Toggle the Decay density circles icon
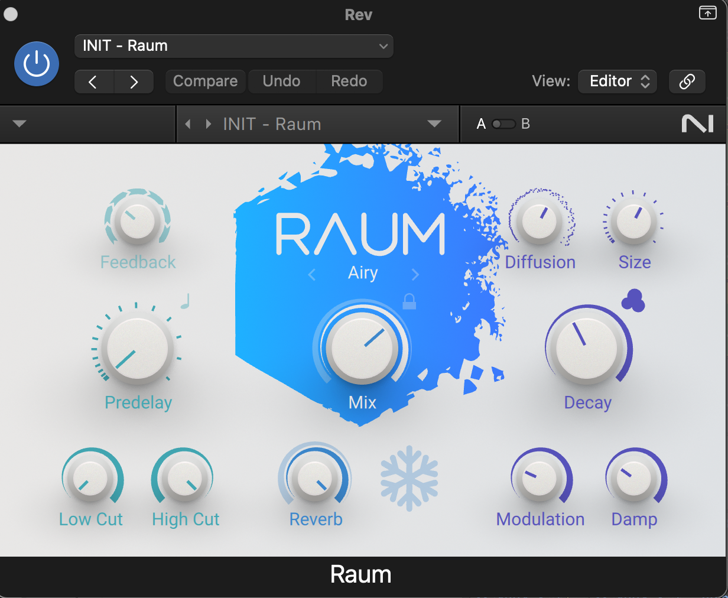728x598 pixels. coord(633,300)
